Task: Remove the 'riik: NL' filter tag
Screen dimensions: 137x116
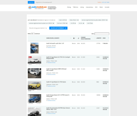Action: 84,23
